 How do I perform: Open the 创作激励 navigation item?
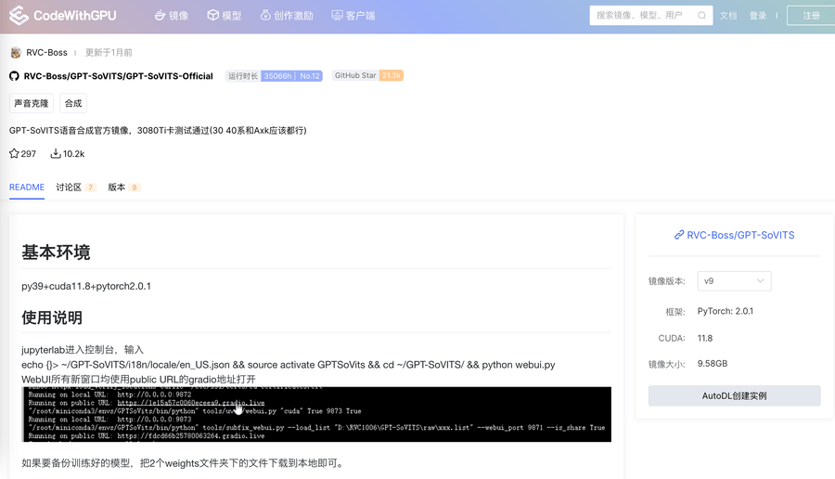pyautogui.click(x=287, y=16)
